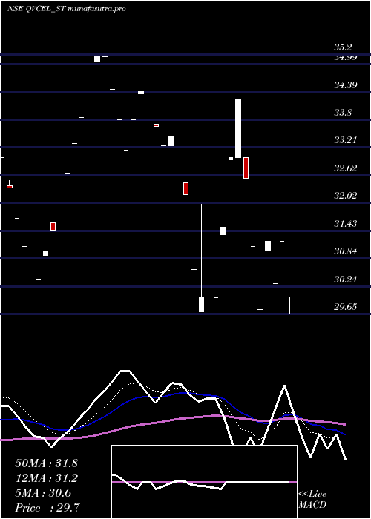Click the 30.84 price level label

pyautogui.click(x=346, y=251)
